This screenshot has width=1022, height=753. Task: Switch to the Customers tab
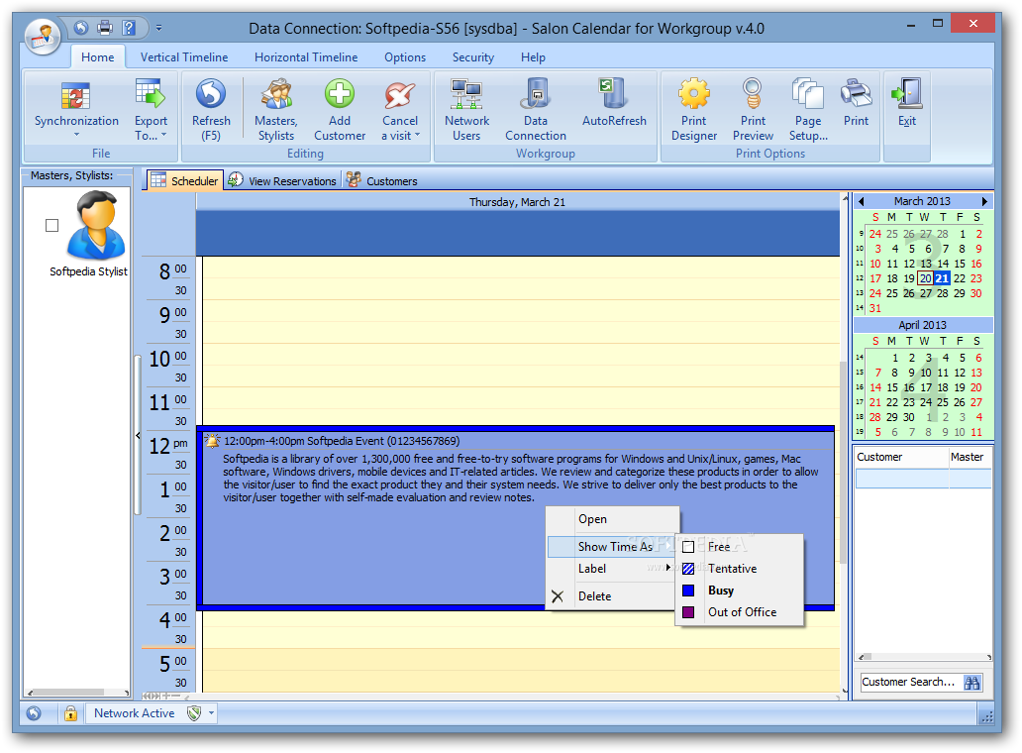[x=382, y=180]
